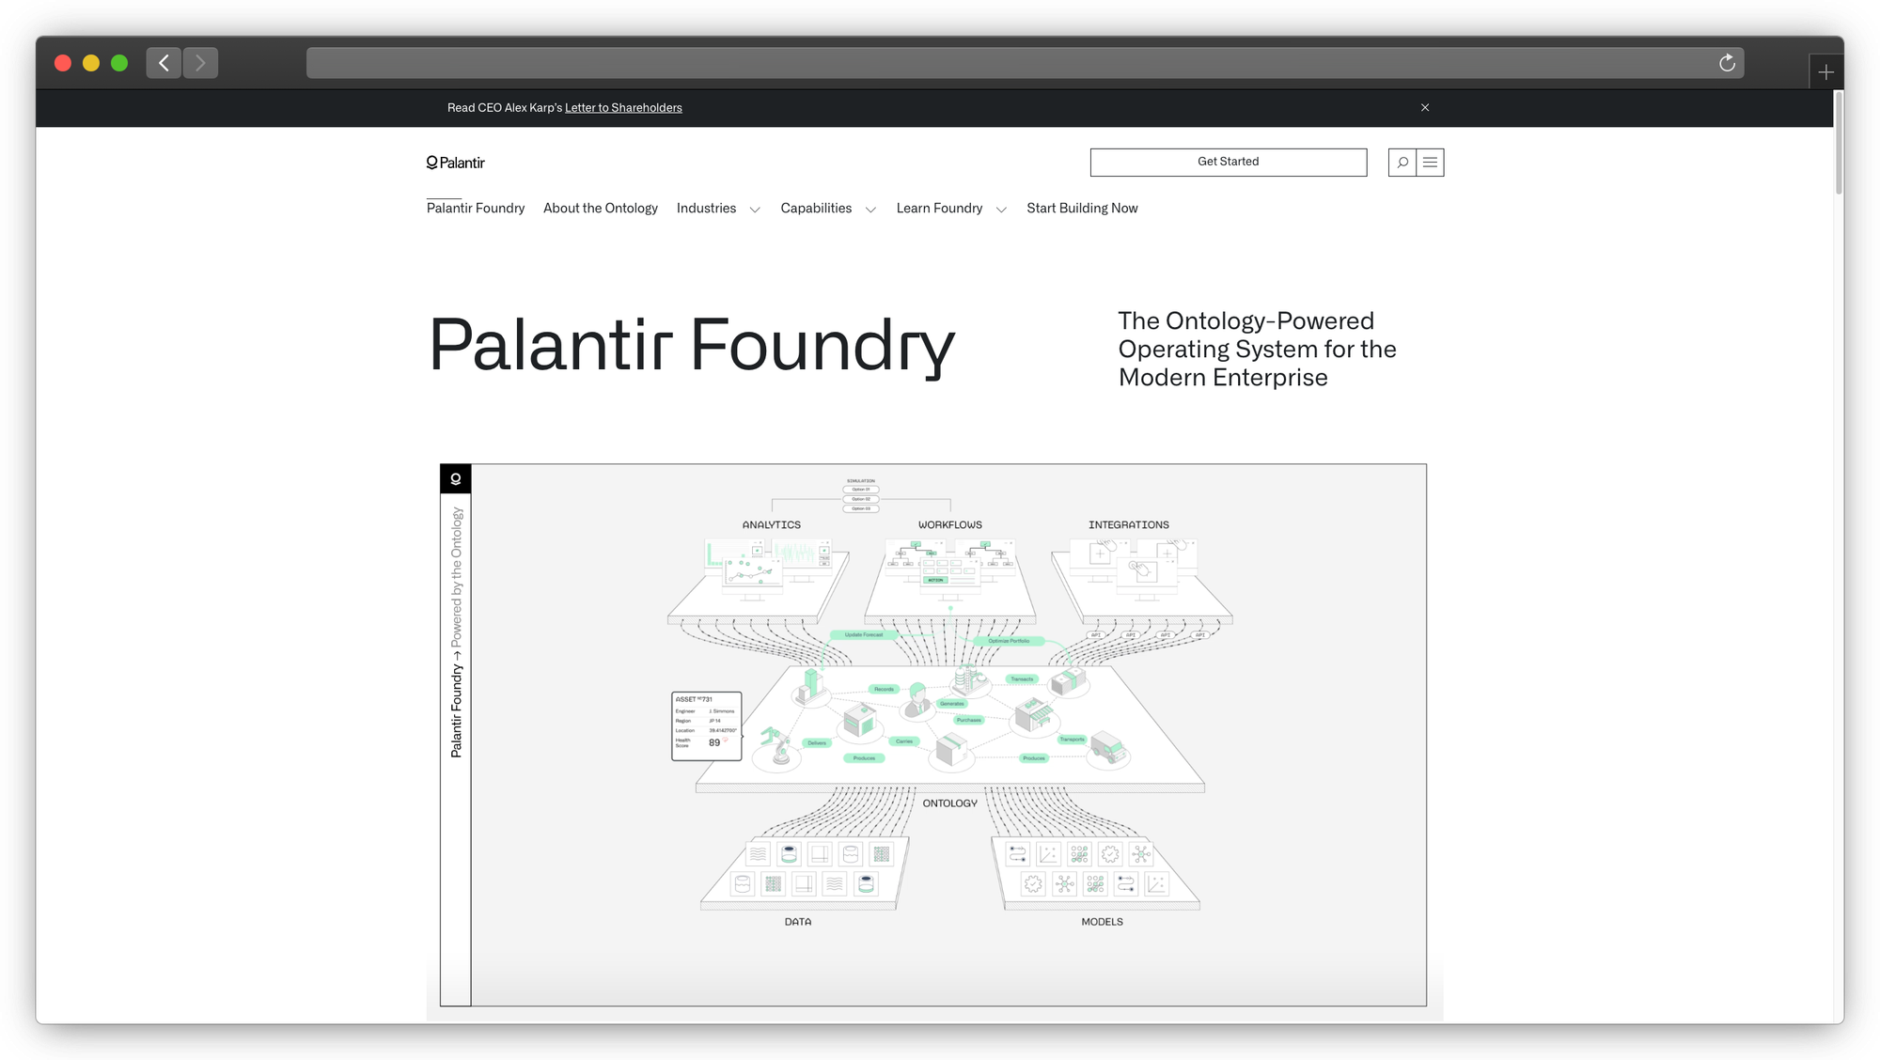Expand the Industries dropdown chevron
Viewport: 1880px width, 1060px height.
(755, 210)
